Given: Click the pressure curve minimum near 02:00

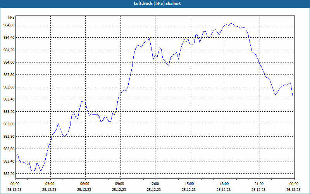Looking at the screenshot, I should 41,171.
